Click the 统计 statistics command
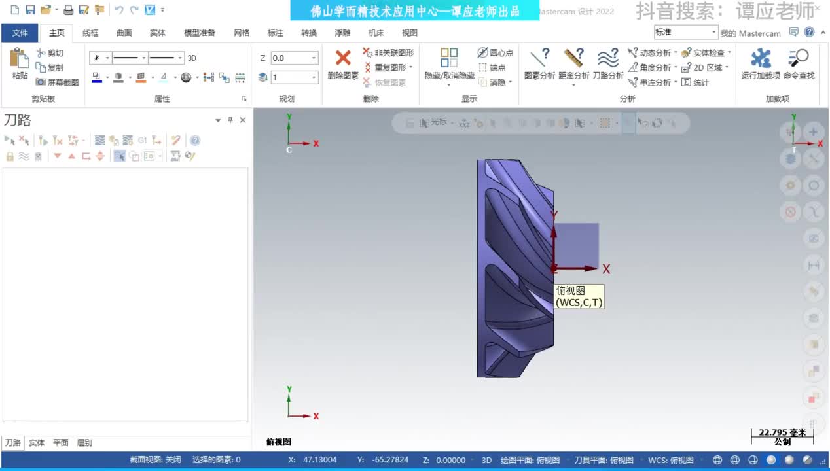Viewport: 830px width, 471px height. 695,82
